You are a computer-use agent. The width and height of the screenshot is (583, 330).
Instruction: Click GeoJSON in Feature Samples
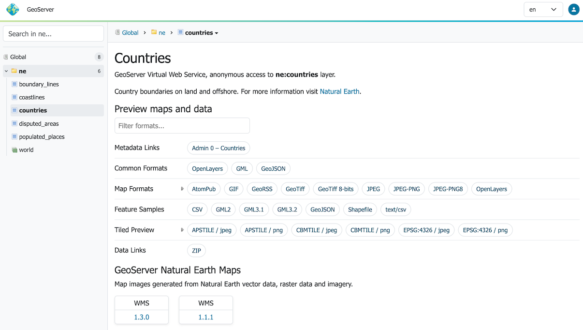322,210
